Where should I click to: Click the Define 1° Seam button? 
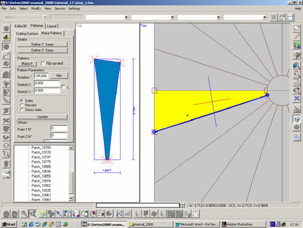point(42,45)
